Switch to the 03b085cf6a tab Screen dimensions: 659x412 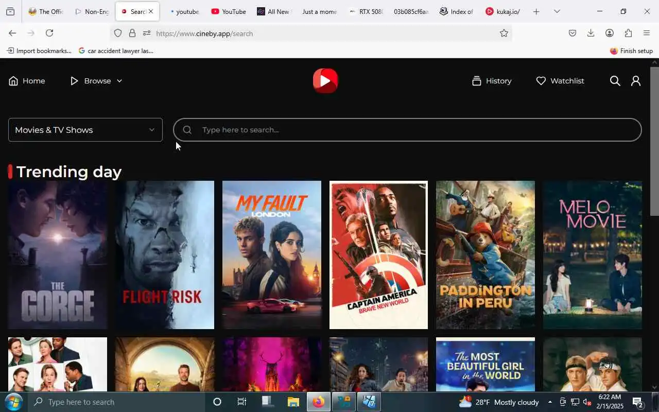point(411,11)
